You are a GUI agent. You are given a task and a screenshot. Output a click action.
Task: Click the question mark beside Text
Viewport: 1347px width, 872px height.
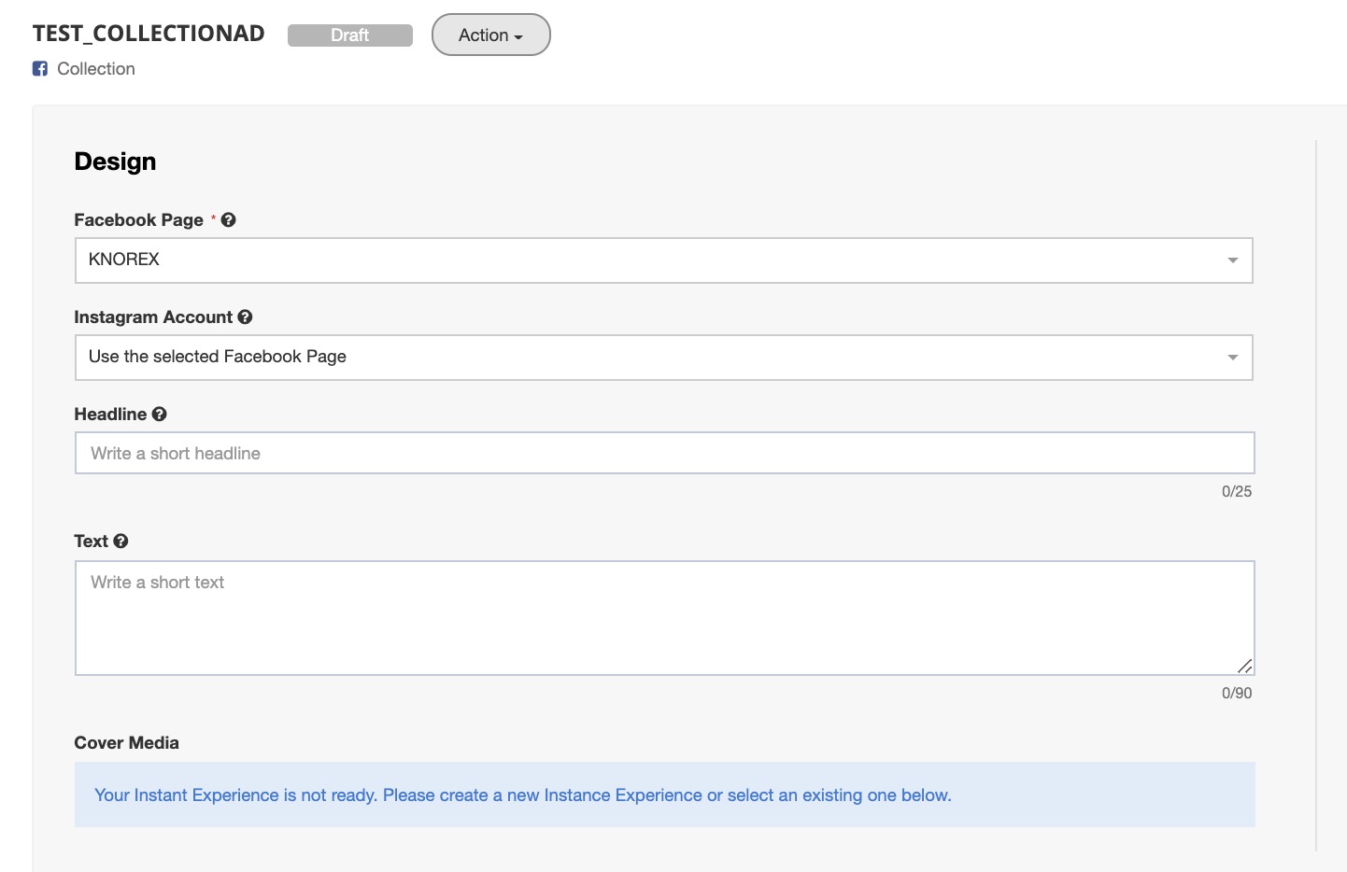[x=121, y=541]
